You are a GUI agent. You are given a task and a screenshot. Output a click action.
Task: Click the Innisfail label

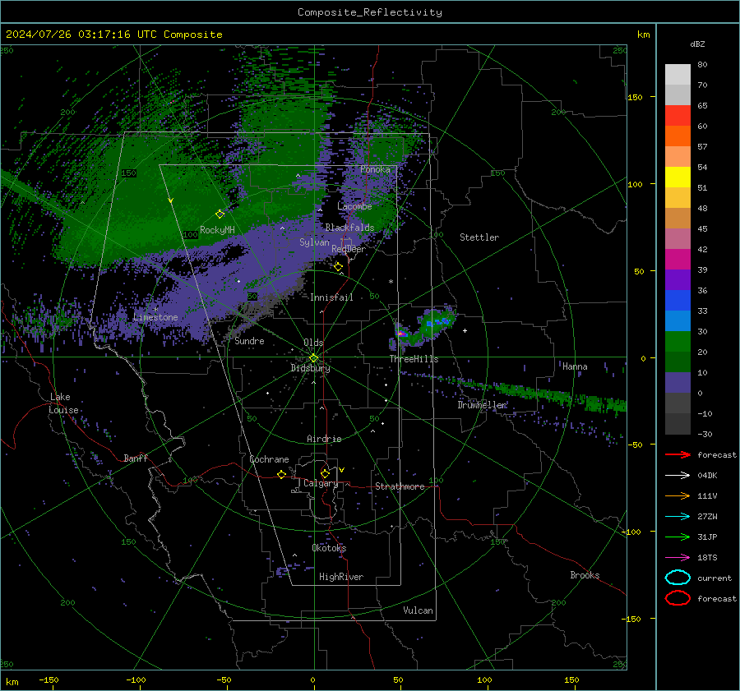(331, 297)
